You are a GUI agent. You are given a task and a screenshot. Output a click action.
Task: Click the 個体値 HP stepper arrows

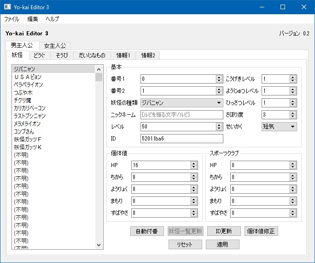tap(194, 165)
